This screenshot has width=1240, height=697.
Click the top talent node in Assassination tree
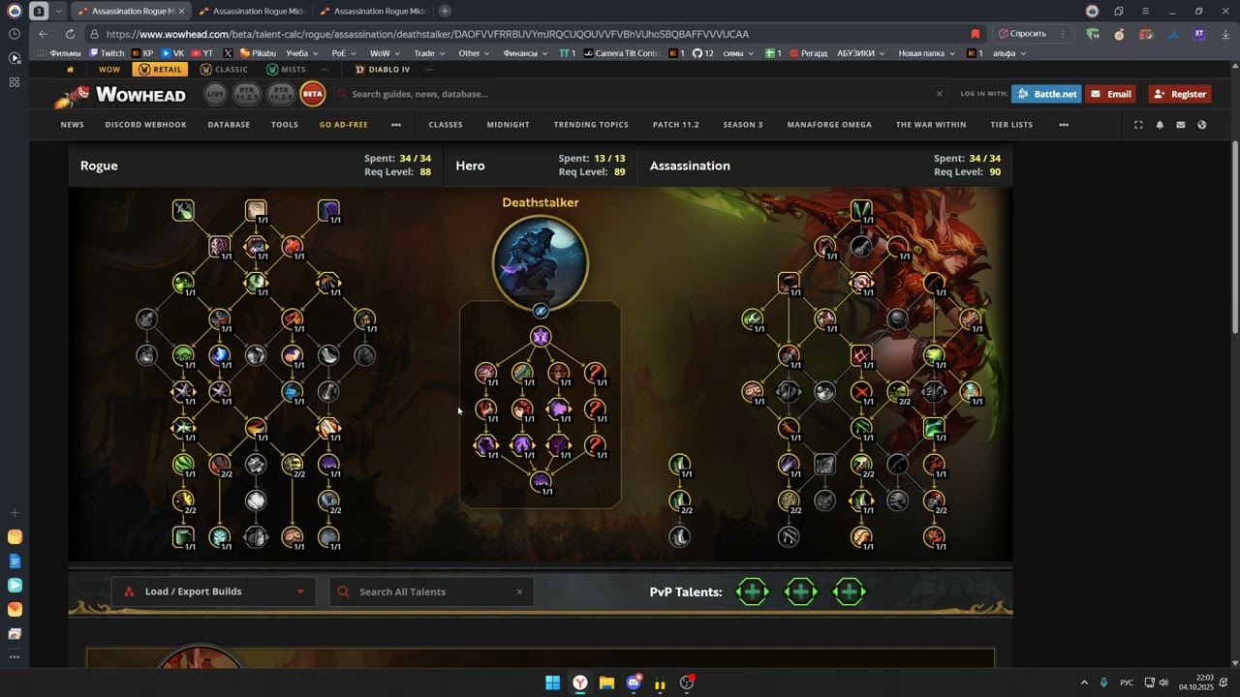coord(861,210)
